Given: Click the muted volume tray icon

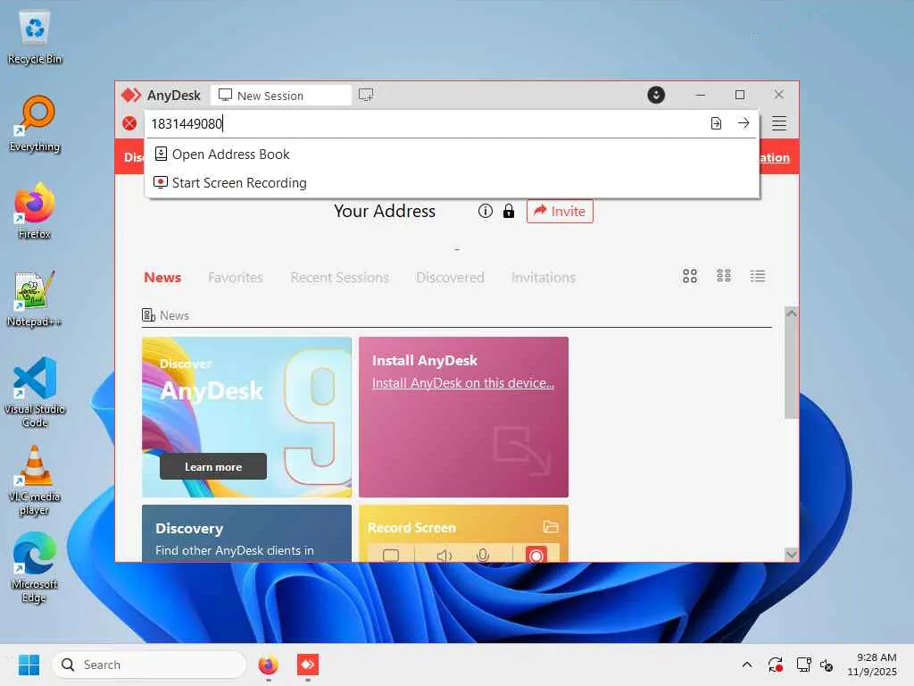Looking at the screenshot, I should 827,665.
